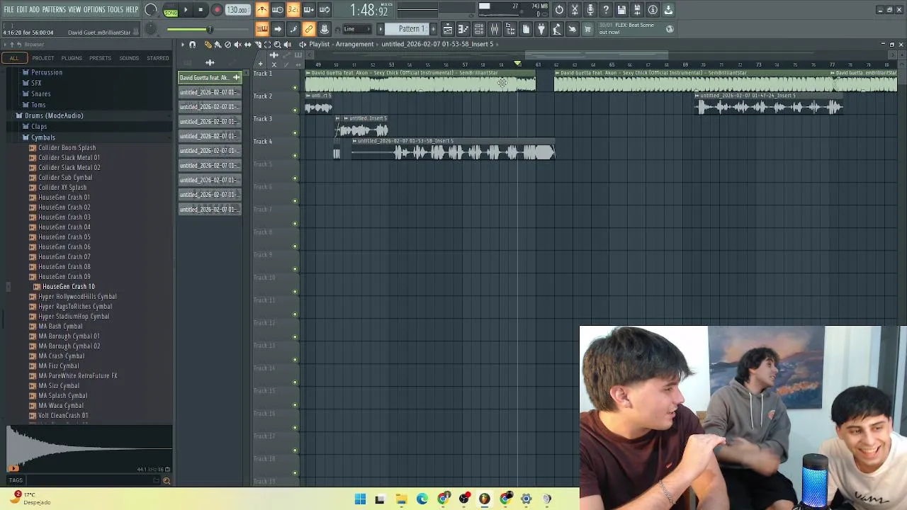This screenshot has width=907, height=510.
Task: Play the song with the Play button
Action: coord(186,10)
